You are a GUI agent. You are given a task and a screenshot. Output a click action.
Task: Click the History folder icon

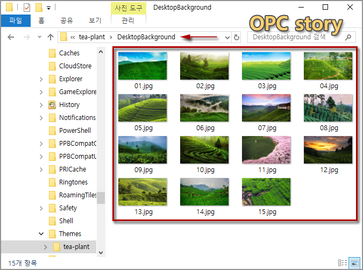click(52, 105)
